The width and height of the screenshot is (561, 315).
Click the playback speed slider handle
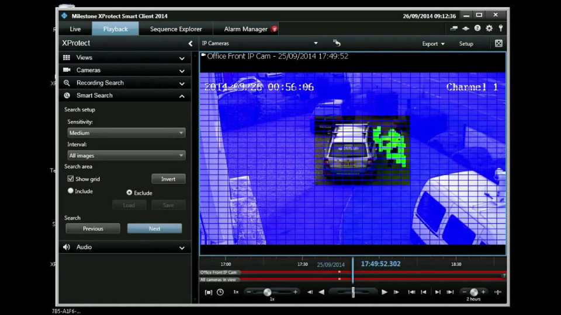click(x=268, y=292)
